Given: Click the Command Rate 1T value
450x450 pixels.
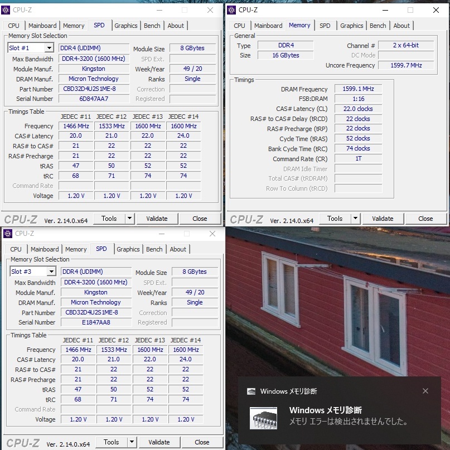Looking at the screenshot, I should (358, 158).
